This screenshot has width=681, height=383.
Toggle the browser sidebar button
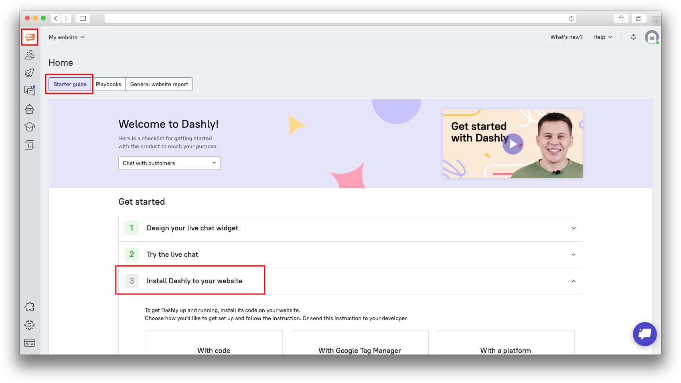pyautogui.click(x=83, y=18)
